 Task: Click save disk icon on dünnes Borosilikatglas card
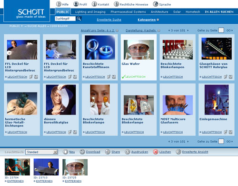pos(75,132)
